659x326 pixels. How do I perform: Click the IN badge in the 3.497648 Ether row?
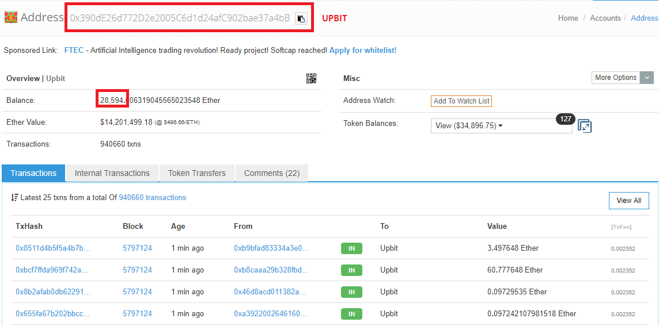click(351, 248)
